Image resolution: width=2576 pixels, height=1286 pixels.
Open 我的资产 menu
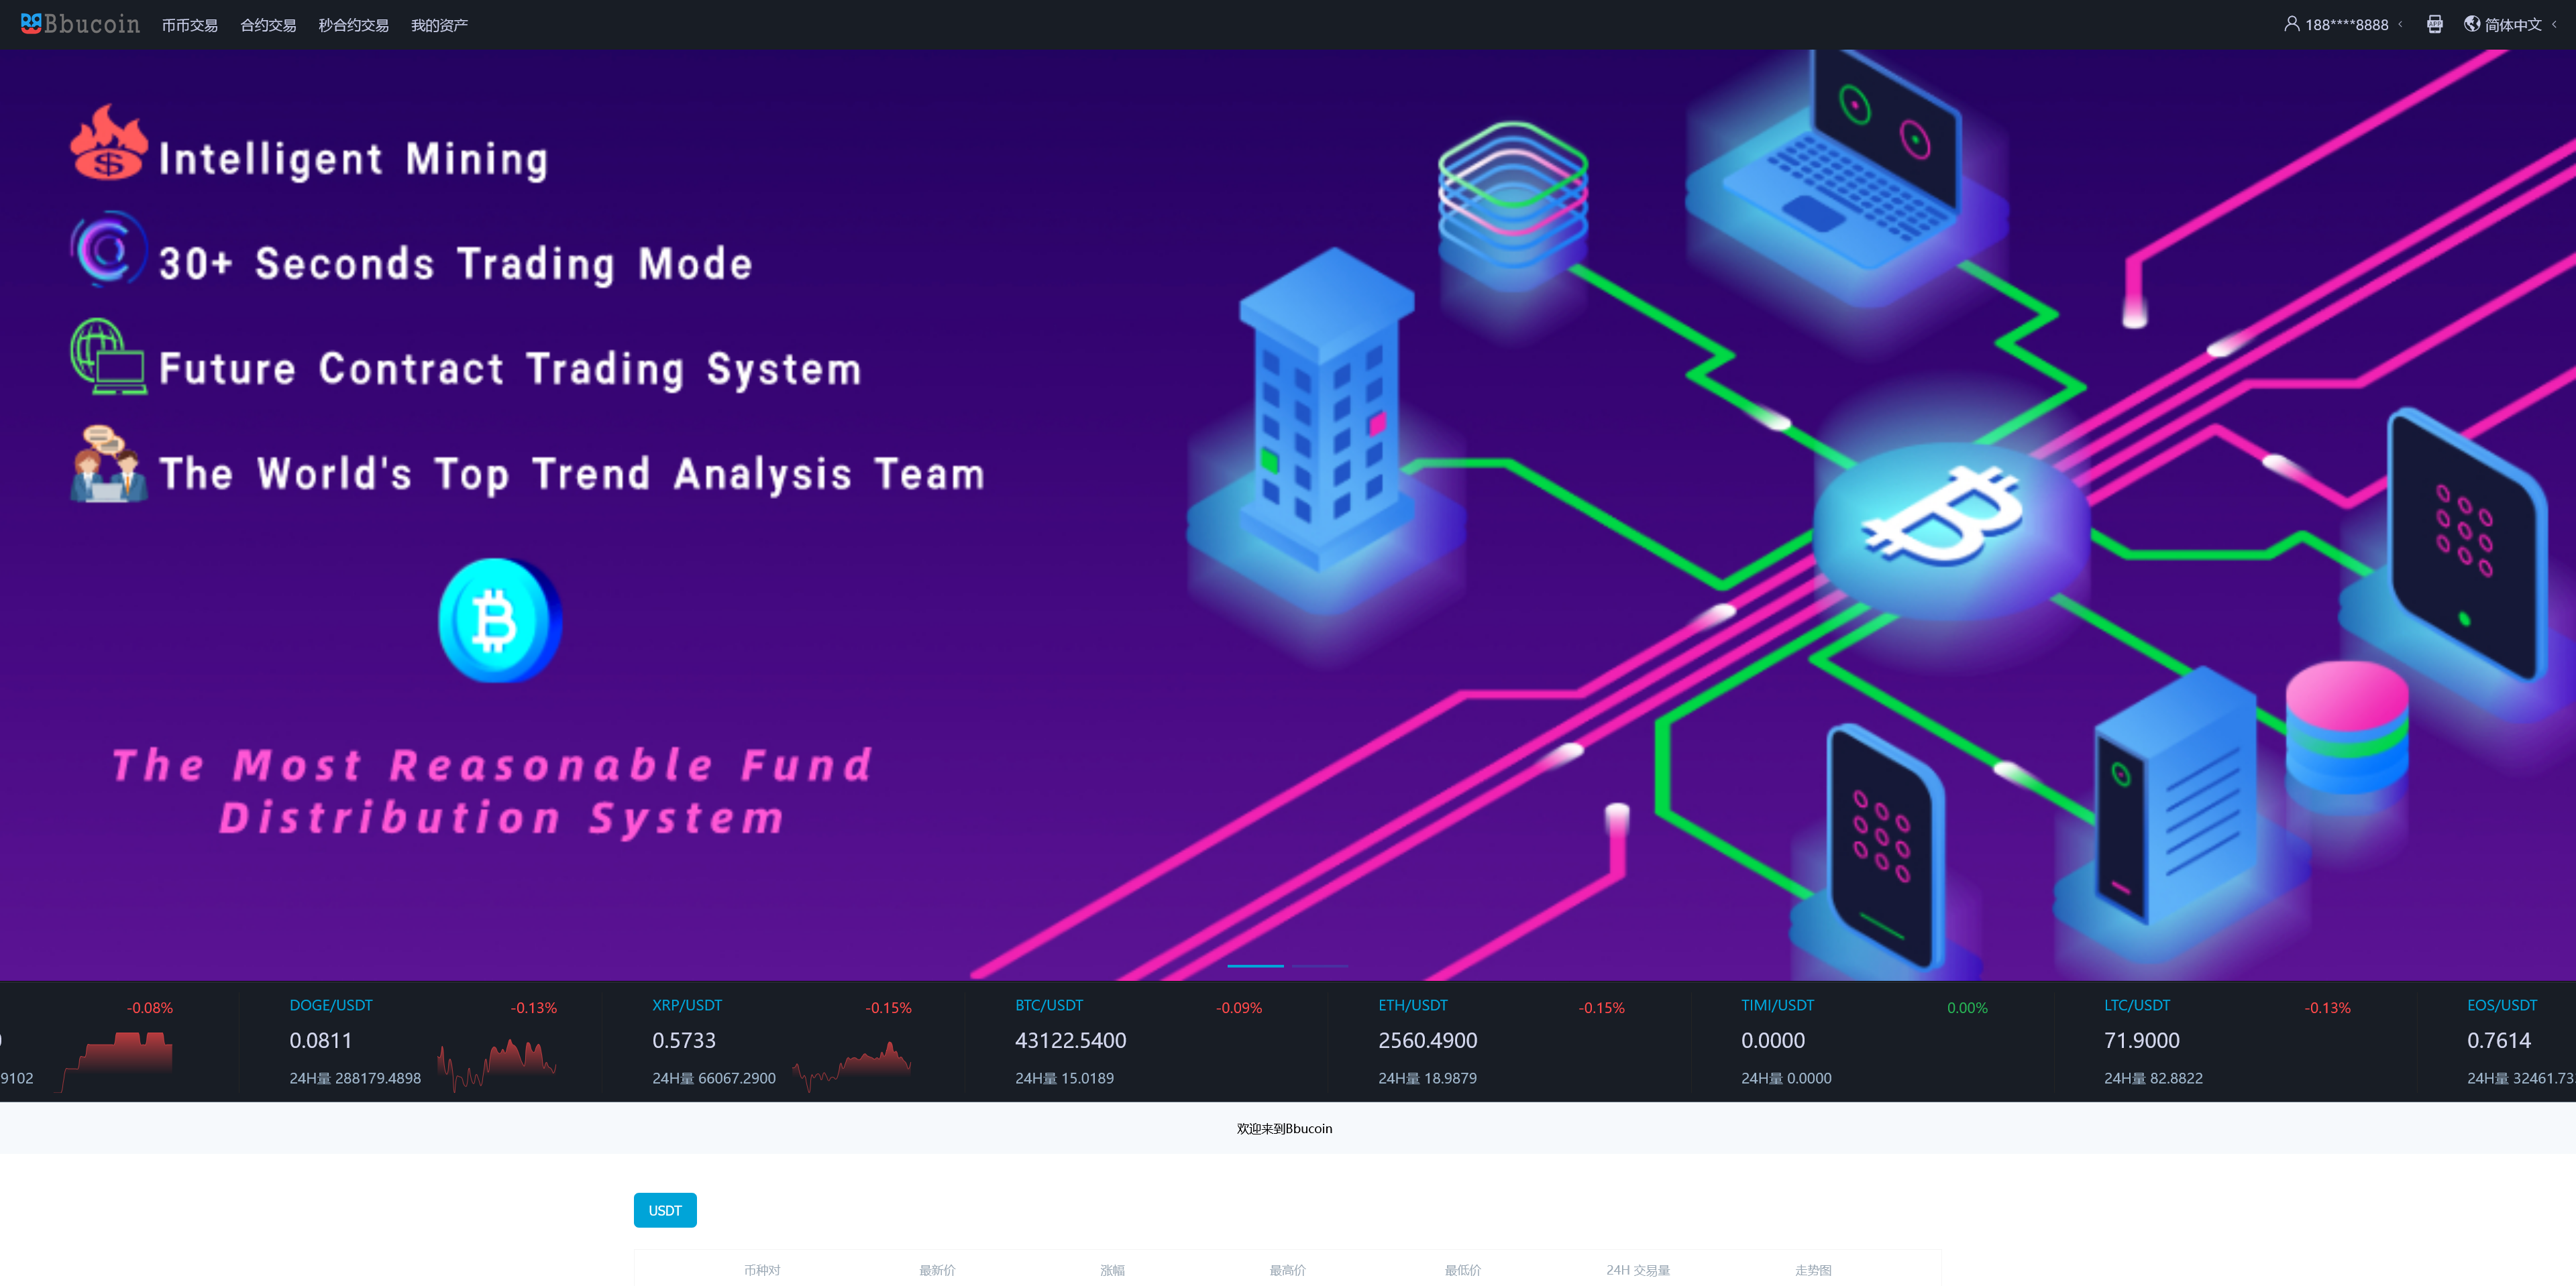pyautogui.click(x=439, y=25)
